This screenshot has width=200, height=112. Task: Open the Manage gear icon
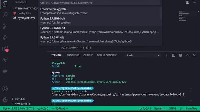click(x=5, y=100)
